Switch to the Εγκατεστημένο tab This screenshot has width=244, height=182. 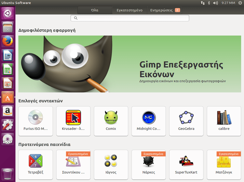tap(129, 10)
